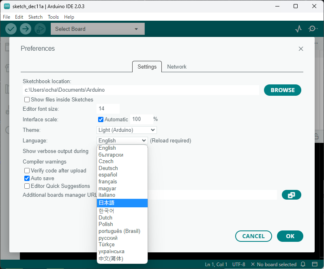The image size is (324, 269).
Task: Expand the Select Board dropdown
Action: pos(97,29)
